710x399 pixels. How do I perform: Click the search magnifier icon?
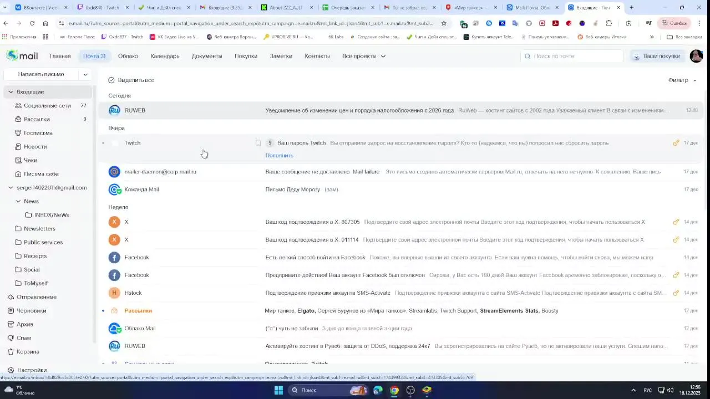pyautogui.click(x=528, y=56)
